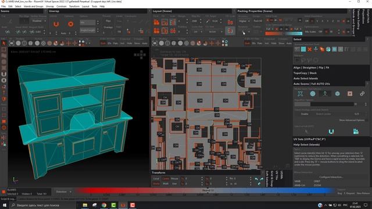The image size is (372, 209).
Task: Click the checker texture shading icon in 3D viewport toolbar
Action: point(44,43)
